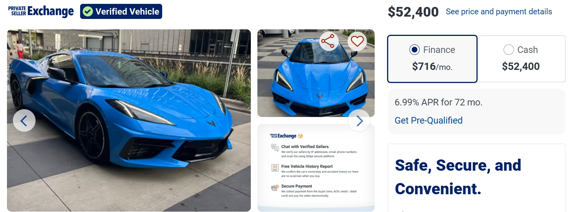Open the Private Seller Exchange info card
The height and width of the screenshot is (212, 574).
[316, 168]
